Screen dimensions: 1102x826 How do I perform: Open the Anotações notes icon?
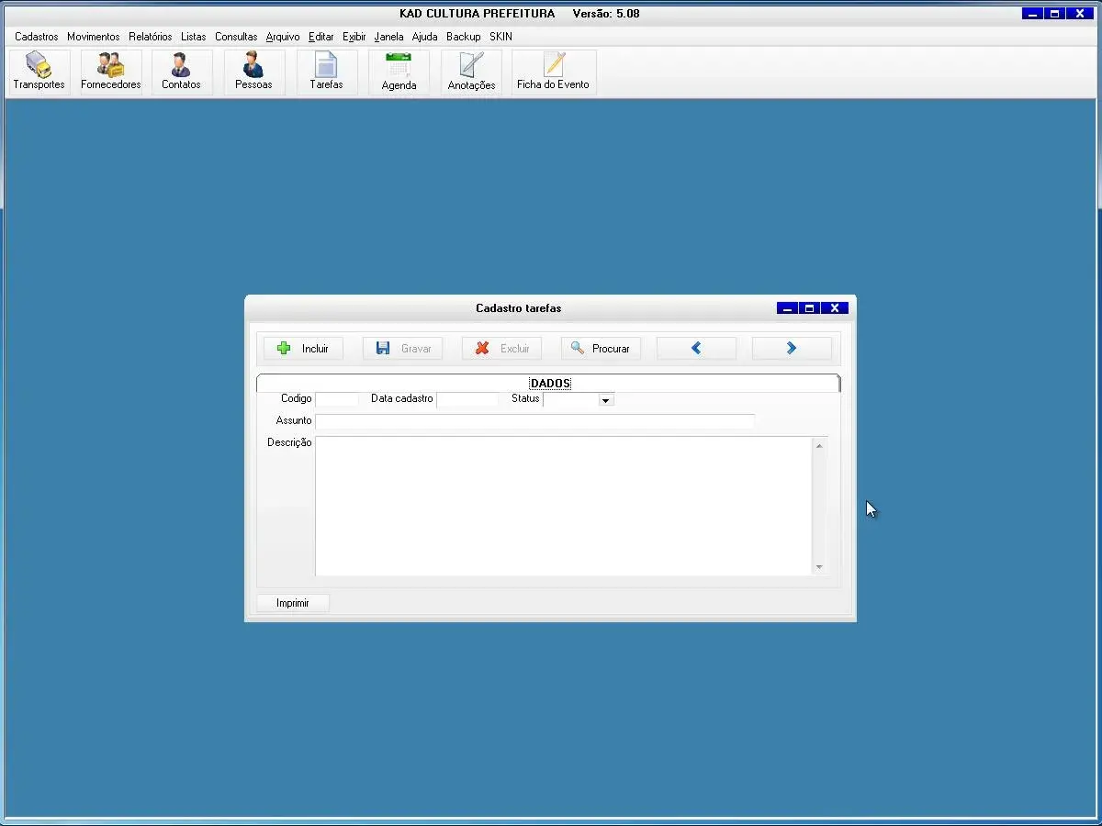click(x=471, y=73)
